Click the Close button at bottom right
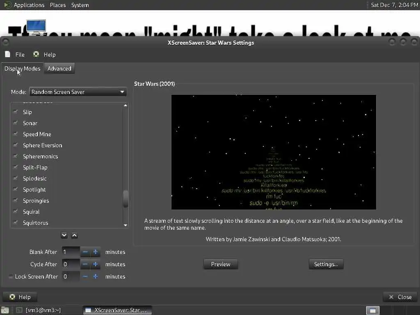Screen dimensions: 420x315 click(x=400, y=297)
